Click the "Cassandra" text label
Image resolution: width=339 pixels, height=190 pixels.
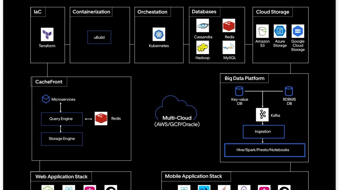click(x=203, y=37)
